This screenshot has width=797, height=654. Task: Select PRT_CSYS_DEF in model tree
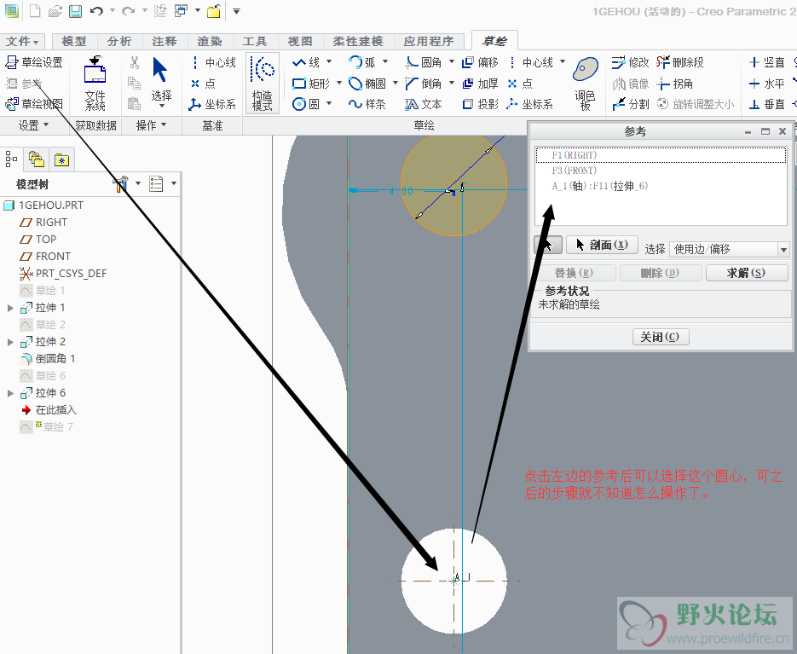[x=63, y=274]
